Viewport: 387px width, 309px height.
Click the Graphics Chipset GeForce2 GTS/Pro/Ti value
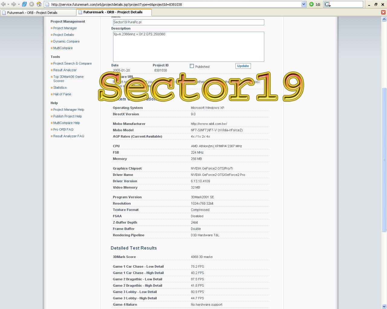coord(212,168)
